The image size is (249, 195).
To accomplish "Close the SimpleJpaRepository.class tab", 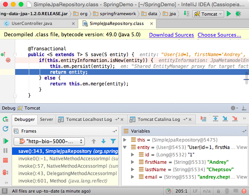I will coord(151,24).
